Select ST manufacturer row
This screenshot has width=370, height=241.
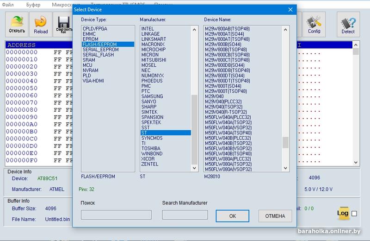[x=166, y=133]
